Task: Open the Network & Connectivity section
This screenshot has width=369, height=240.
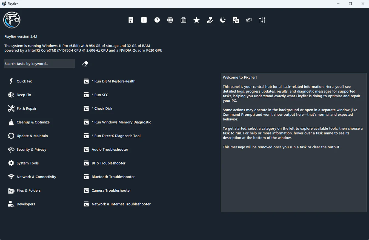Action: pos(36,177)
